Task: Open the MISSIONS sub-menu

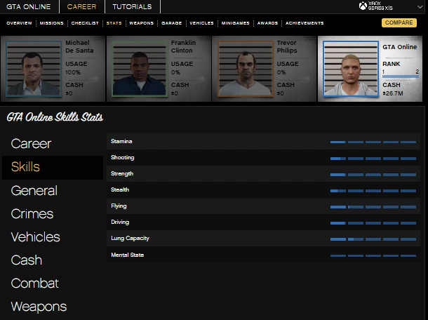Action: (52, 23)
